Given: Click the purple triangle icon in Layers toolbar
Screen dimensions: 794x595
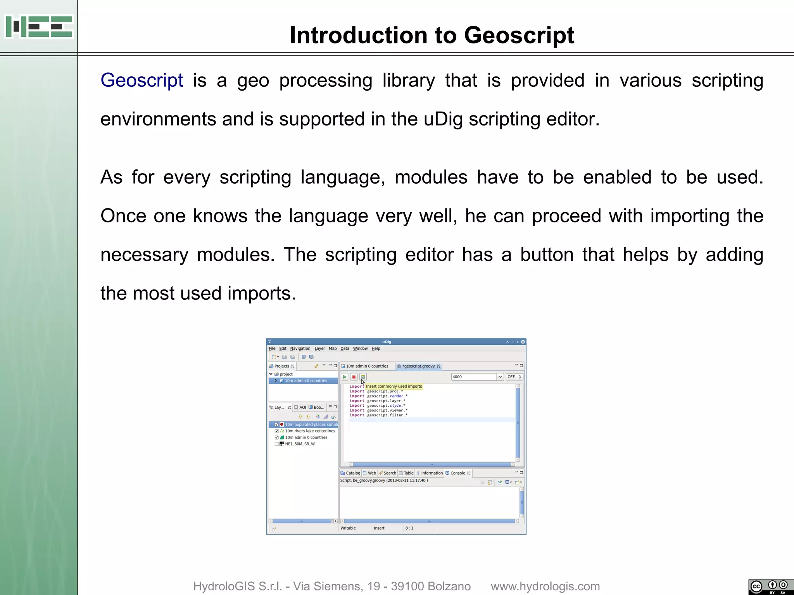Looking at the screenshot, I should pos(326,417).
